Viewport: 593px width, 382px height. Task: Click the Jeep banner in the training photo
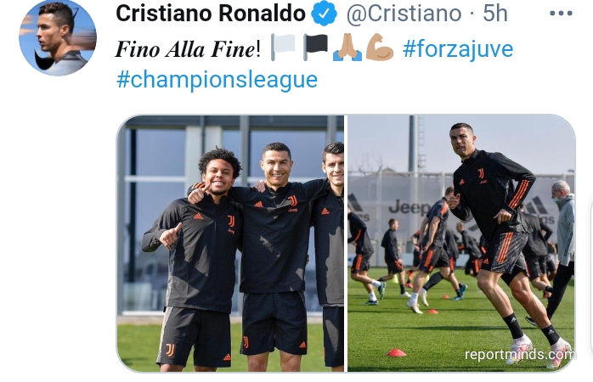[410, 207]
